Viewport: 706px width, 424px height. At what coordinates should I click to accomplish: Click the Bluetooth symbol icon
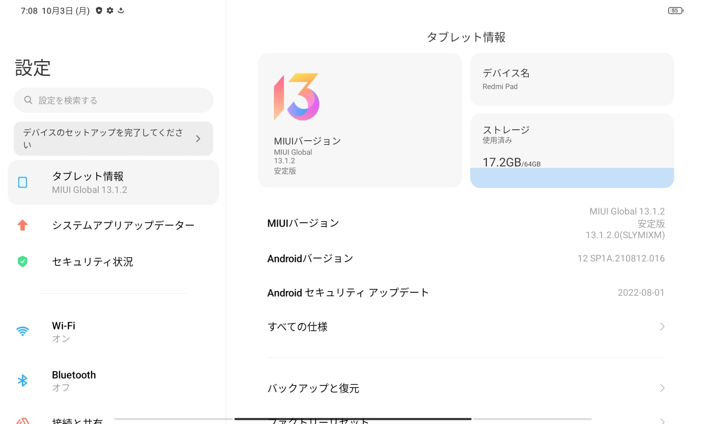(23, 381)
